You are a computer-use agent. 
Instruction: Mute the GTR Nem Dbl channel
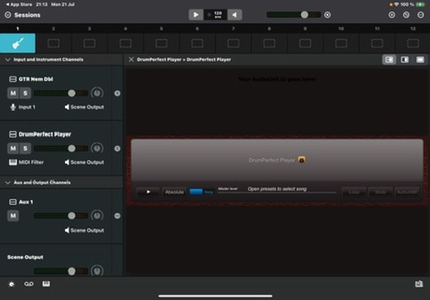coord(13,93)
